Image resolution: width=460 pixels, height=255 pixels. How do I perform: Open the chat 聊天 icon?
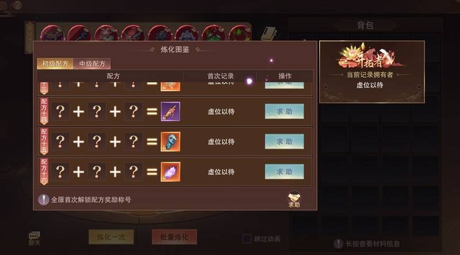coord(34,238)
